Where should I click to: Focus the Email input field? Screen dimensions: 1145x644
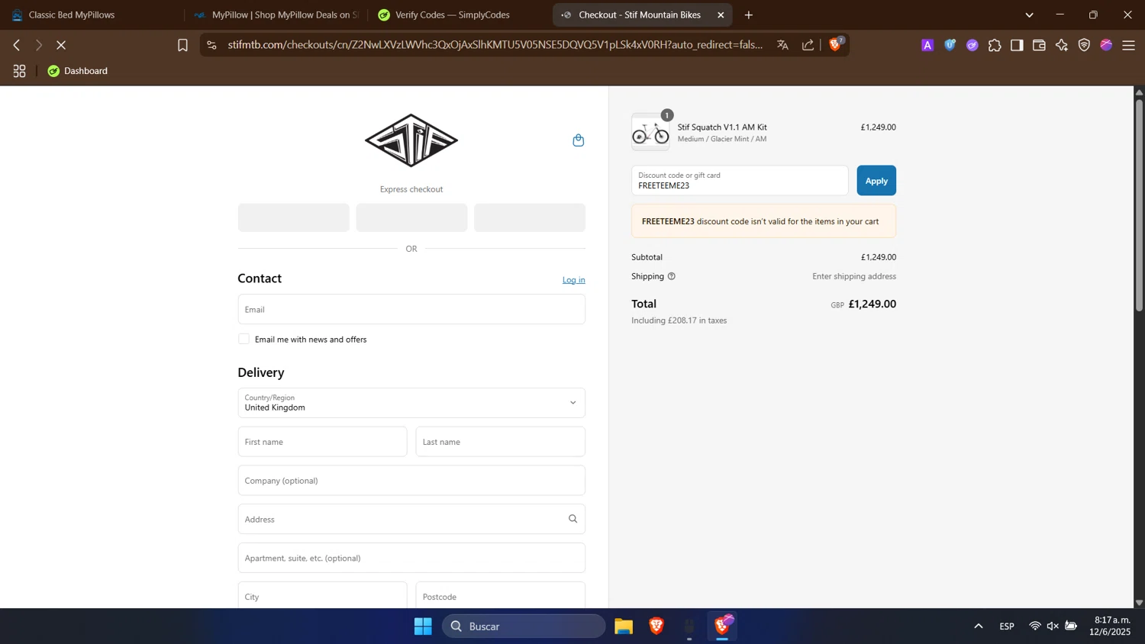tap(411, 309)
